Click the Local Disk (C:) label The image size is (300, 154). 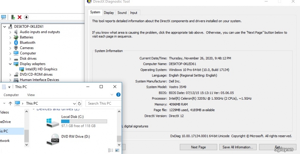pos(73,117)
